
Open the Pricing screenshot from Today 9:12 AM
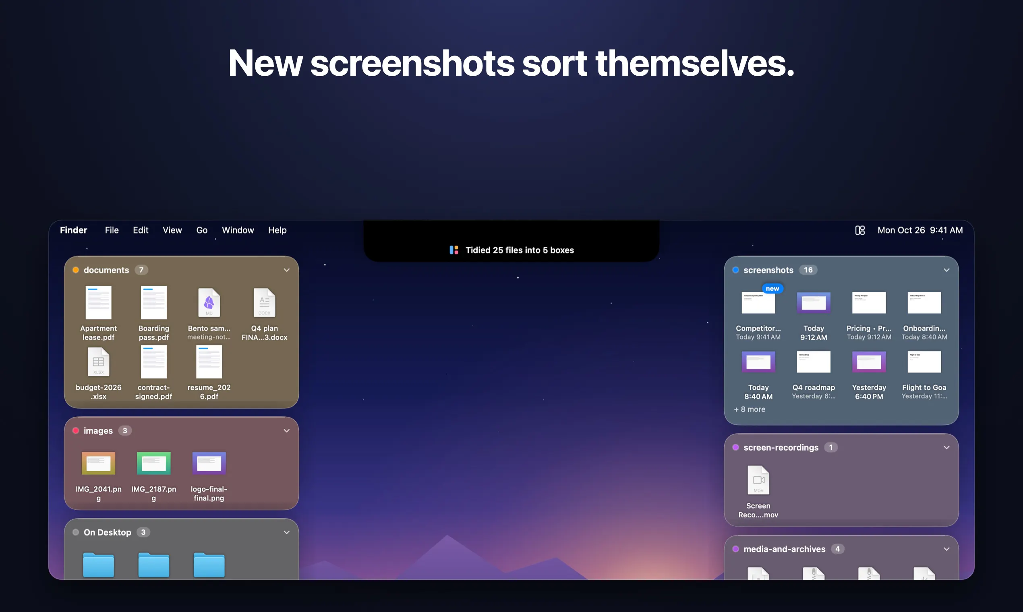point(869,303)
